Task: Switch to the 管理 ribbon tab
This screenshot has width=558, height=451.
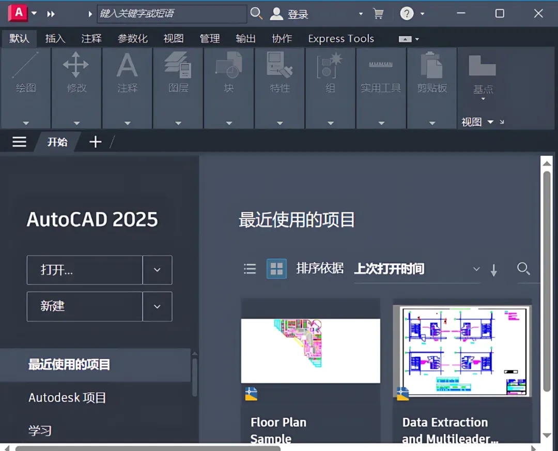Action: [x=210, y=38]
